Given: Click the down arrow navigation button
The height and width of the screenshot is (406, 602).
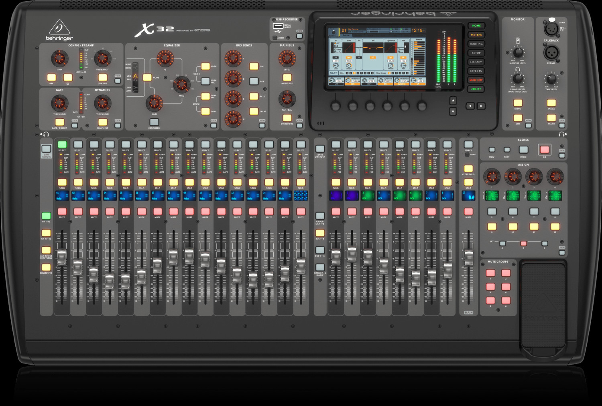Looking at the screenshot, I should (x=453, y=111).
